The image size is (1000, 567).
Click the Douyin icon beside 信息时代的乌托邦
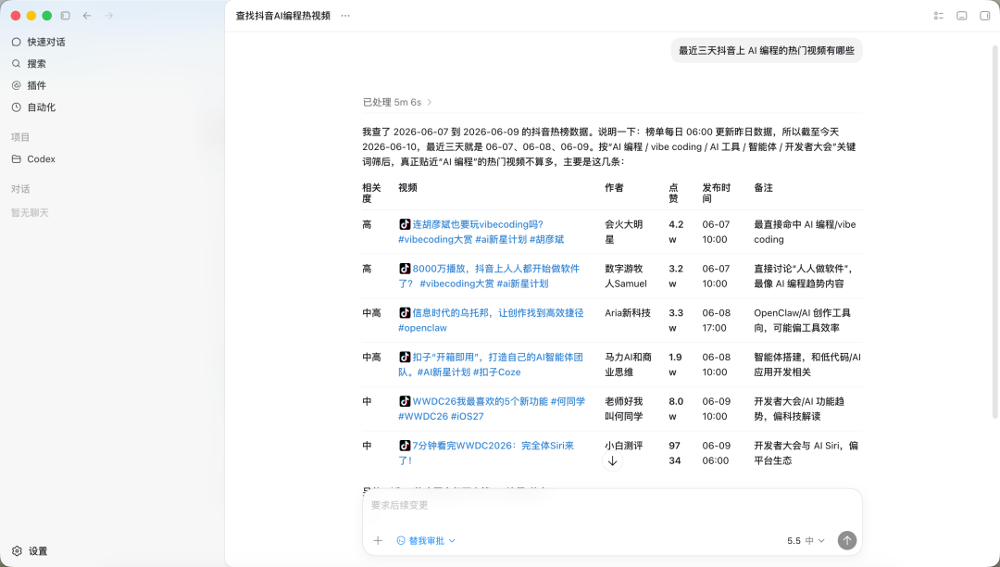(x=405, y=312)
